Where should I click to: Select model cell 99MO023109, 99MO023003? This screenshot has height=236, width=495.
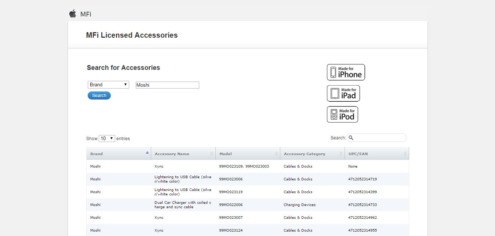pyautogui.click(x=244, y=166)
